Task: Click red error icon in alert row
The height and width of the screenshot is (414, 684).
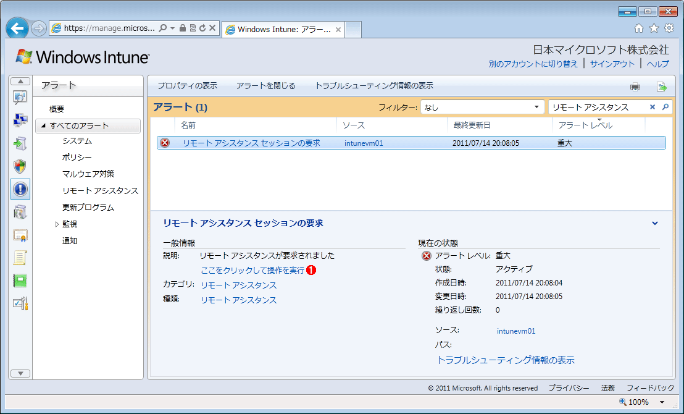Action: point(165,143)
